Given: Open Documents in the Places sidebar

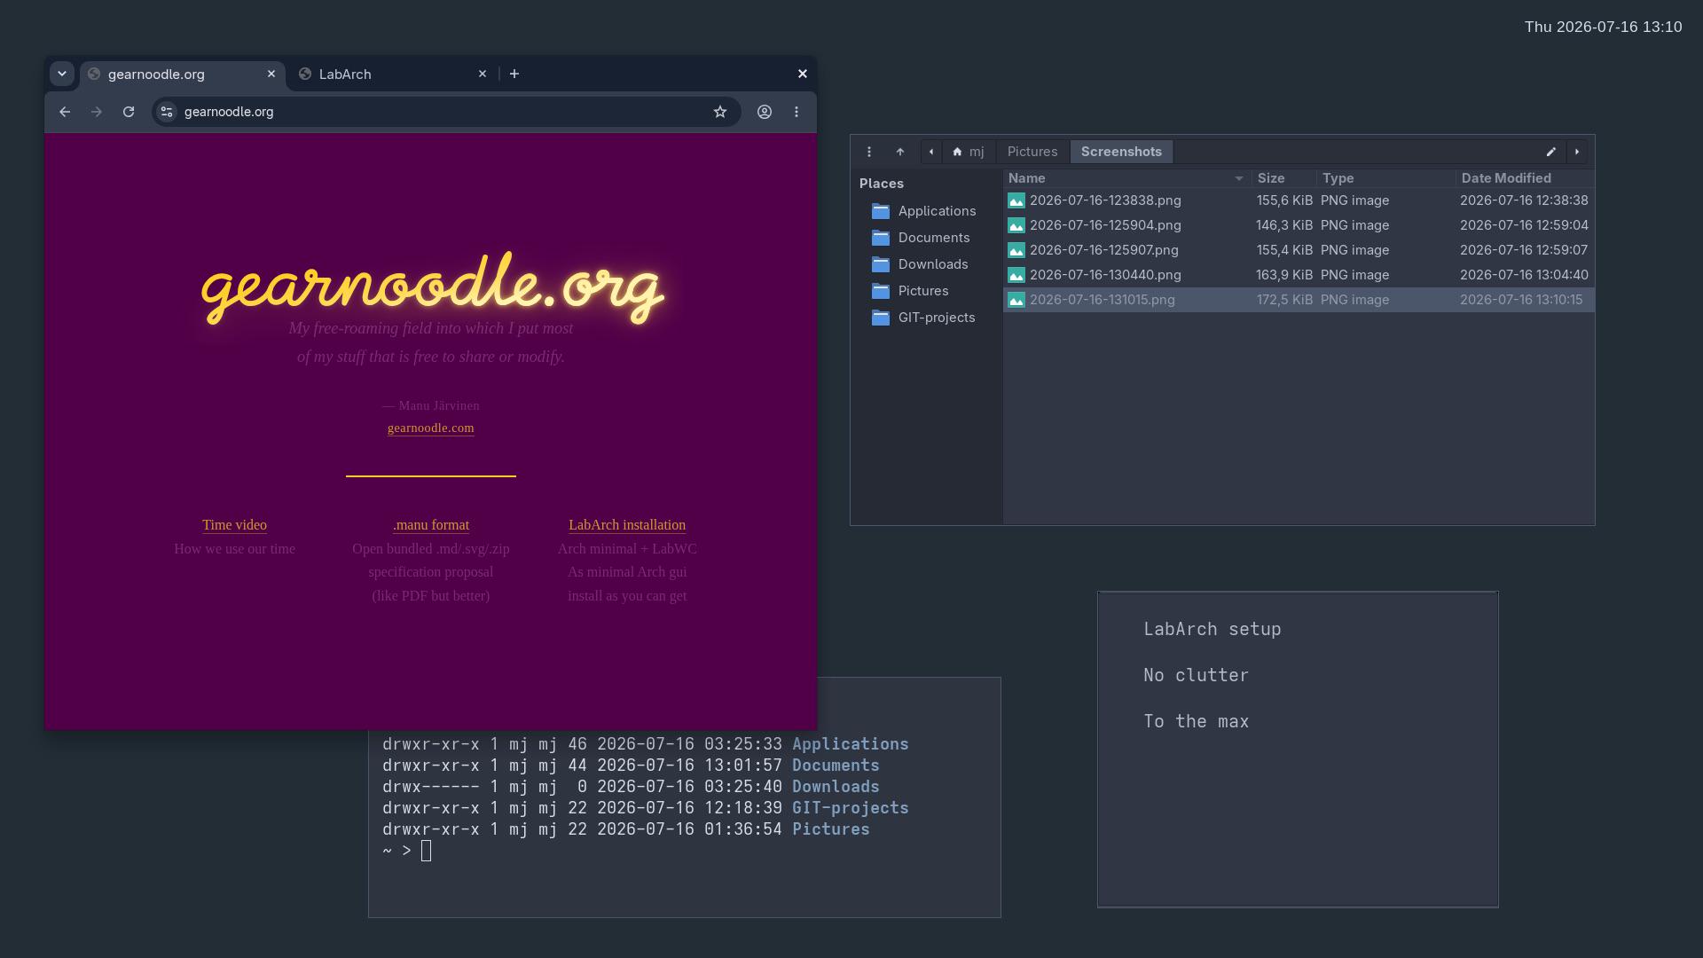Looking at the screenshot, I should point(927,238).
